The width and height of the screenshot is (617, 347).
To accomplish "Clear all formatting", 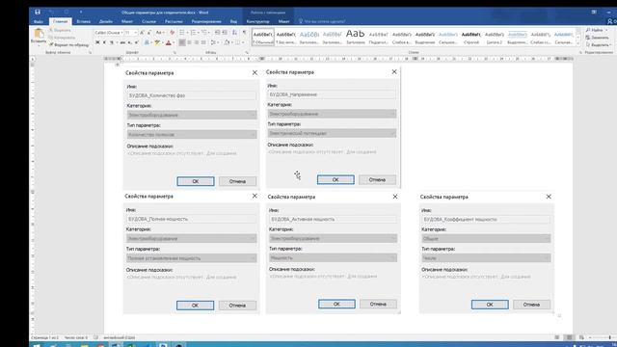I will tap(172, 33).
